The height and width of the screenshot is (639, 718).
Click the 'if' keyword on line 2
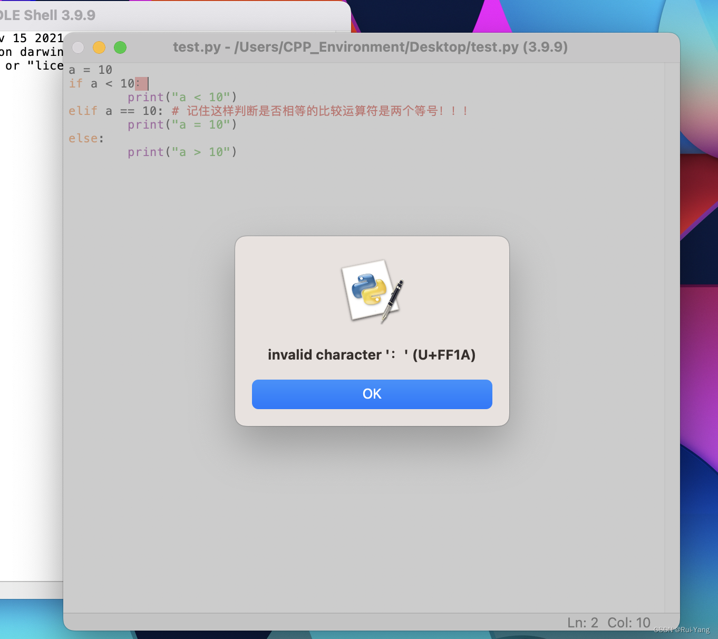point(75,83)
